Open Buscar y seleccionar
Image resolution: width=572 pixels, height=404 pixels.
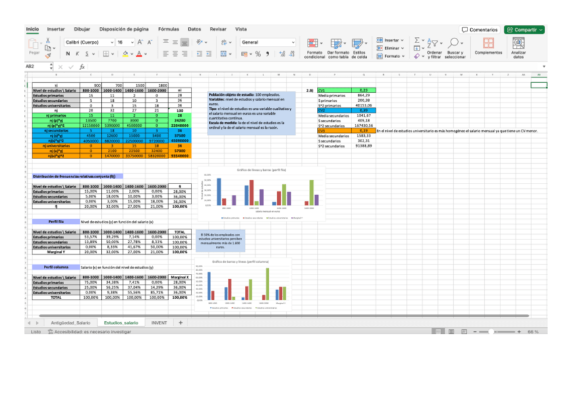point(455,48)
